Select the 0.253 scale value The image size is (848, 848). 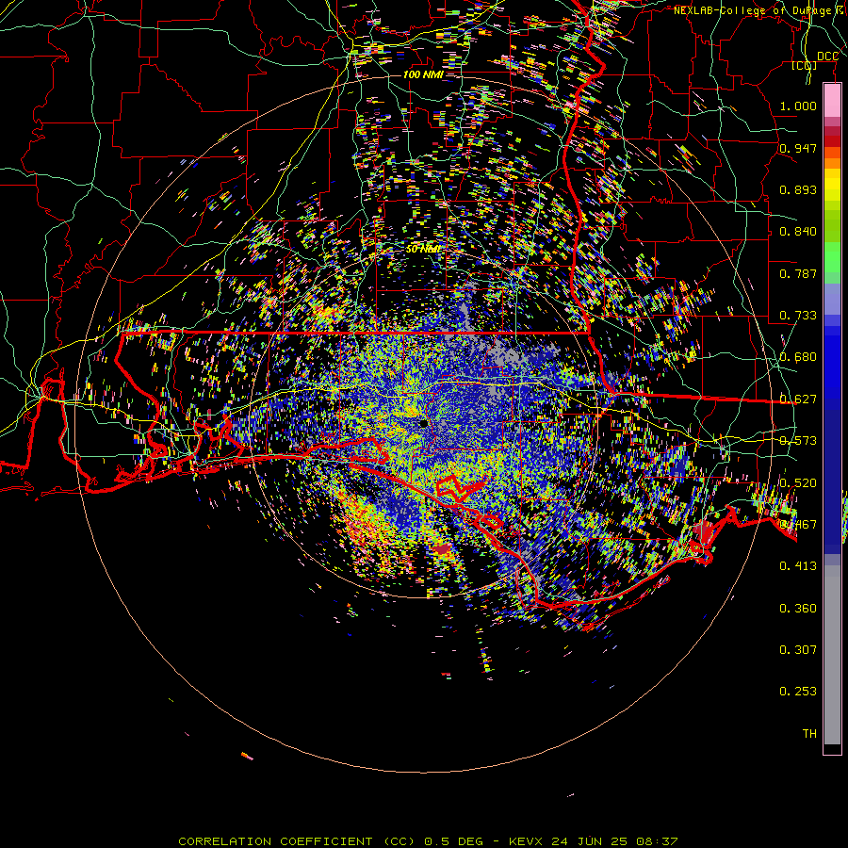798,692
